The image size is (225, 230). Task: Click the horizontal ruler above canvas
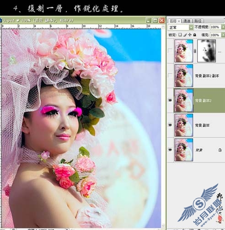[x=81, y=26]
